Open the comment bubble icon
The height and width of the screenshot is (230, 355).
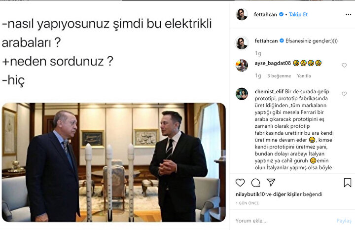[x=255, y=183]
